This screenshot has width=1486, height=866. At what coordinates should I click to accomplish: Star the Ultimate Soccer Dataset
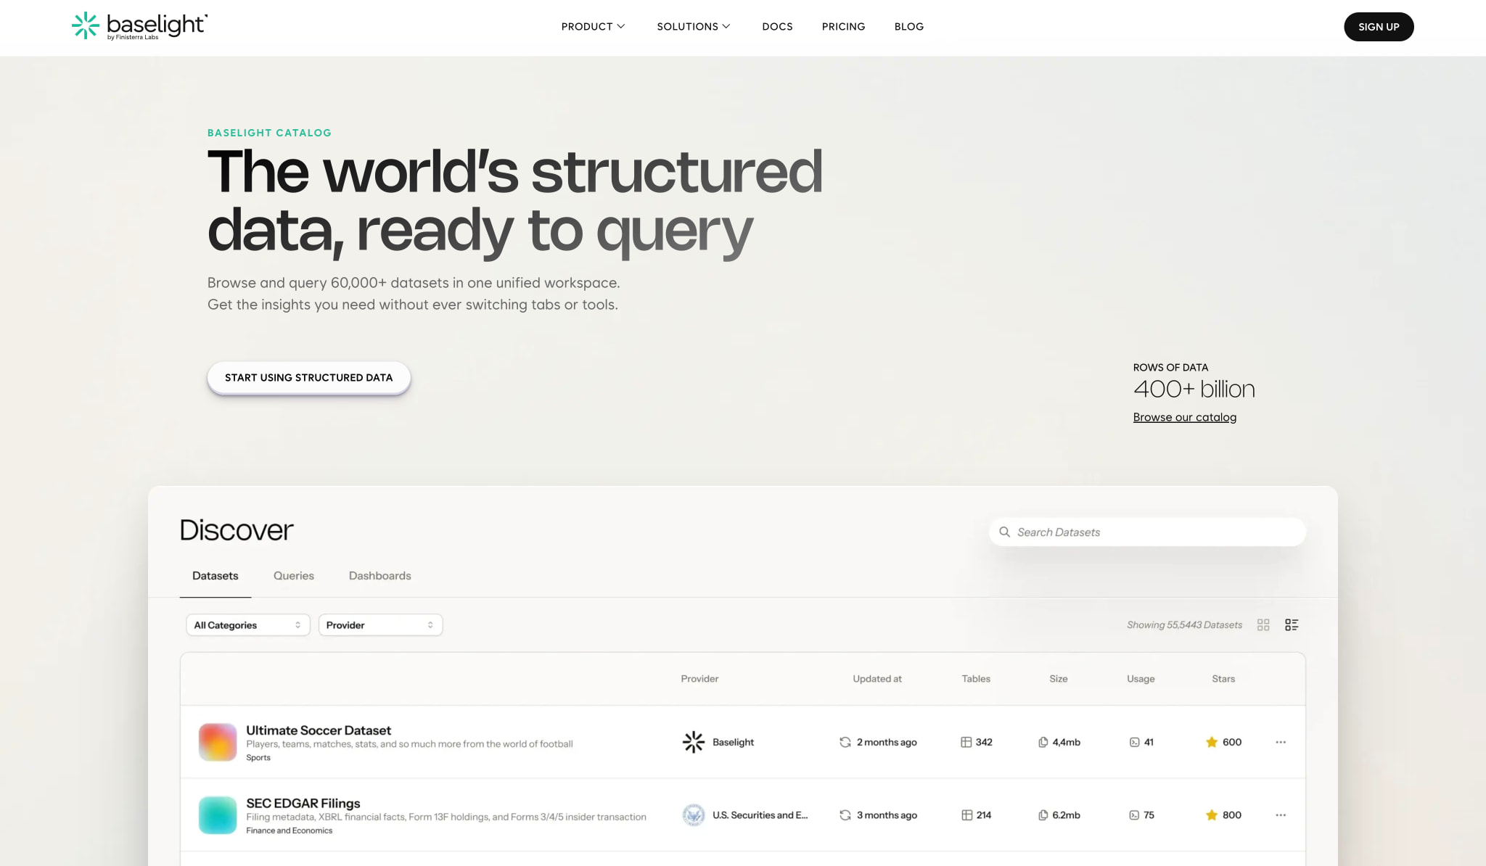pyautogui.click(x=1212, y=742)
